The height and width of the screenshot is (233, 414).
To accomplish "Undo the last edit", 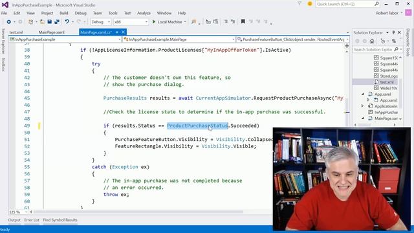I will point(67,22).
